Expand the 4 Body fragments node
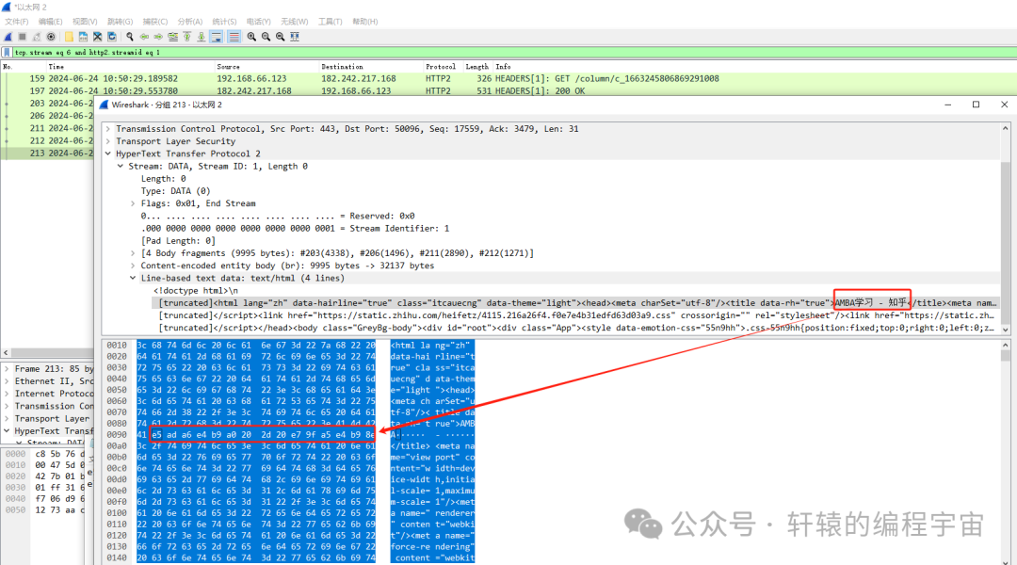The width and height of the screenshot is (1017, 565). [133, 253]
